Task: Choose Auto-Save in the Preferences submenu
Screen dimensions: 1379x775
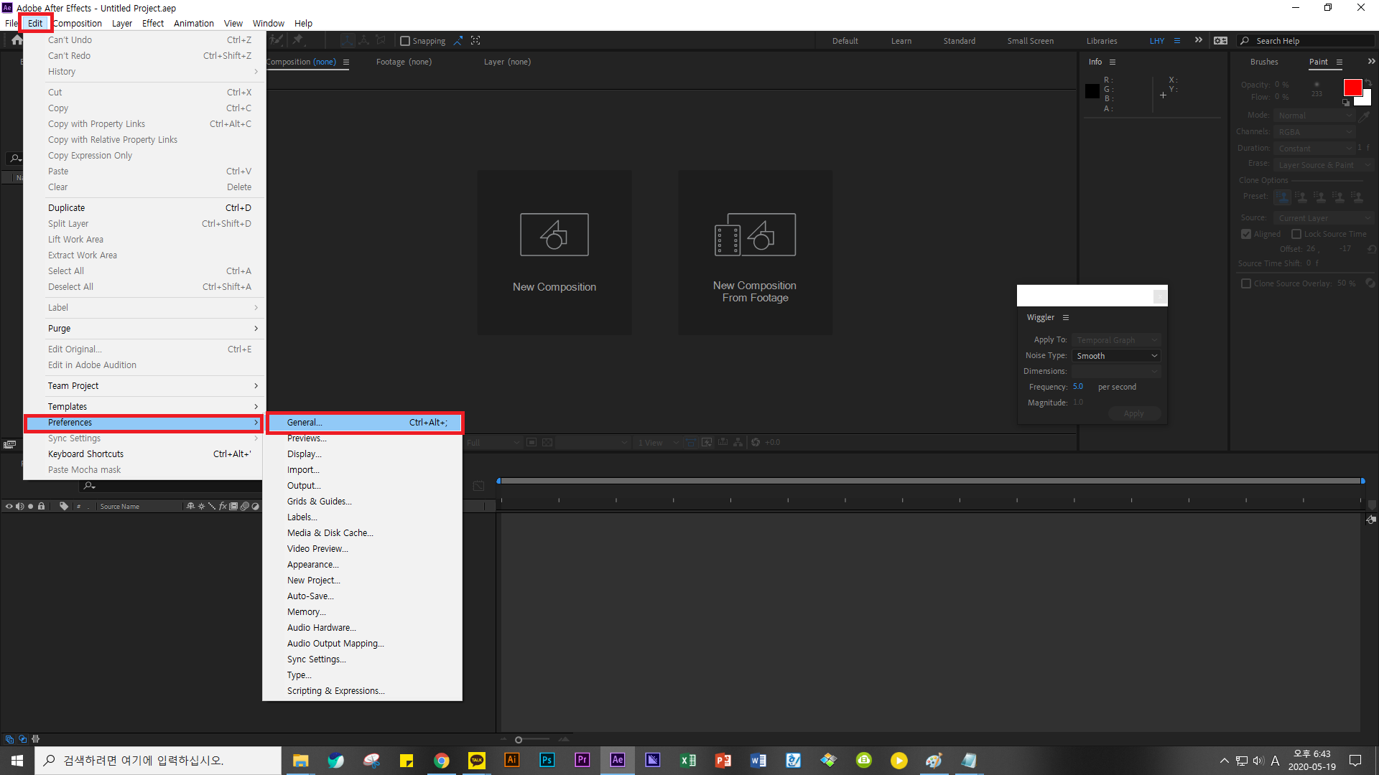Action: (x=310, y=596)
